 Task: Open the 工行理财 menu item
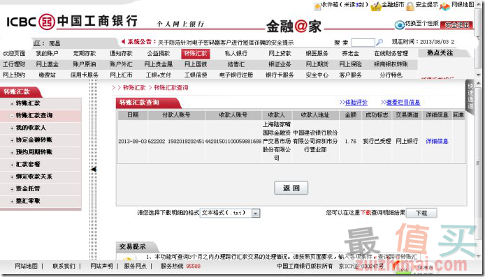pos(14,64)
